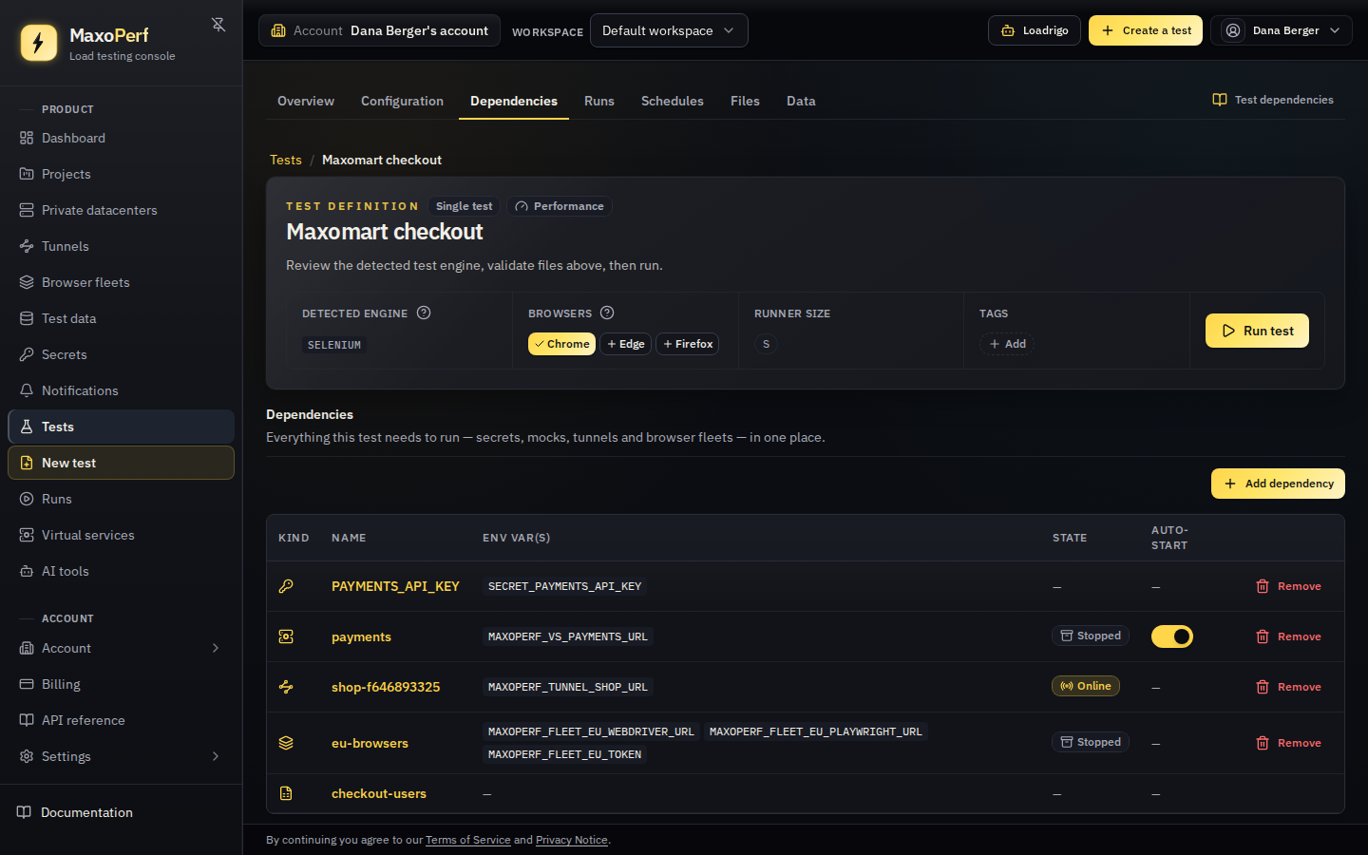The width and height of the screenshot is (1368, 855).
Task: Expand the Account sidebar section
Action: 121,648
